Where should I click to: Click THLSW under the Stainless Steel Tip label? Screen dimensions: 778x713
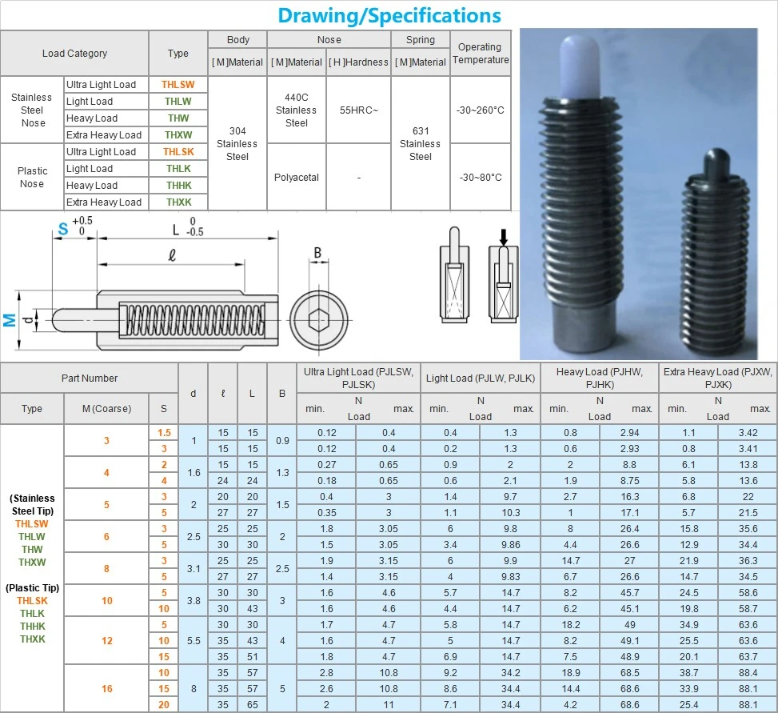pyautogui.click(x=32, y=524)
